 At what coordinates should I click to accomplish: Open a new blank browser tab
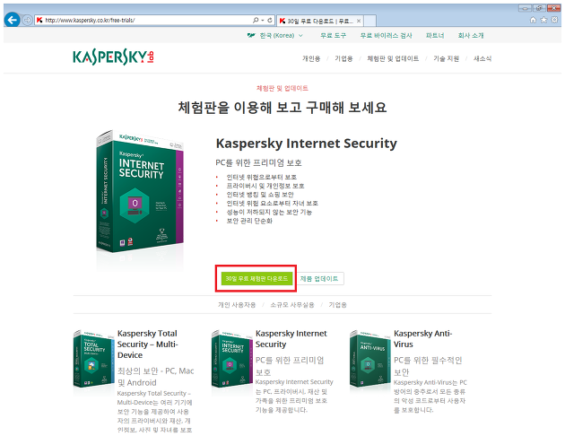369,21
